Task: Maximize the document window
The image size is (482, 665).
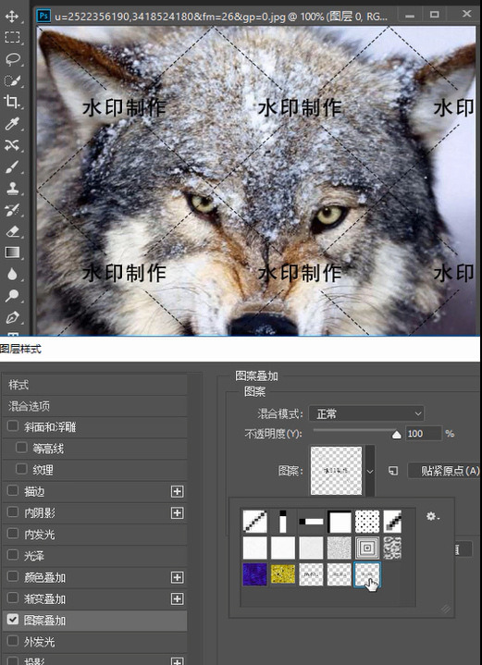Action: pyautogui.click(x=435, y=15)
